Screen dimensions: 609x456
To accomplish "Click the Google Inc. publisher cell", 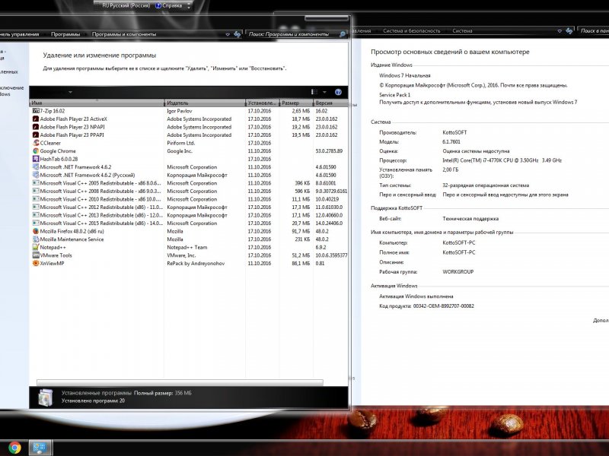I will (180, 150).
